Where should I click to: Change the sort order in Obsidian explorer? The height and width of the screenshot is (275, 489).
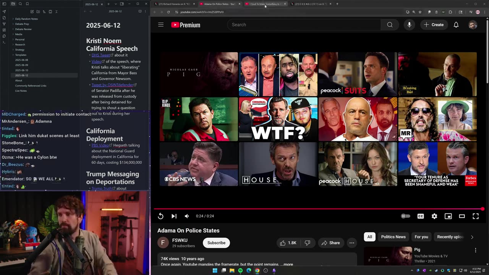pyautogui.click(x=44, y=12)
